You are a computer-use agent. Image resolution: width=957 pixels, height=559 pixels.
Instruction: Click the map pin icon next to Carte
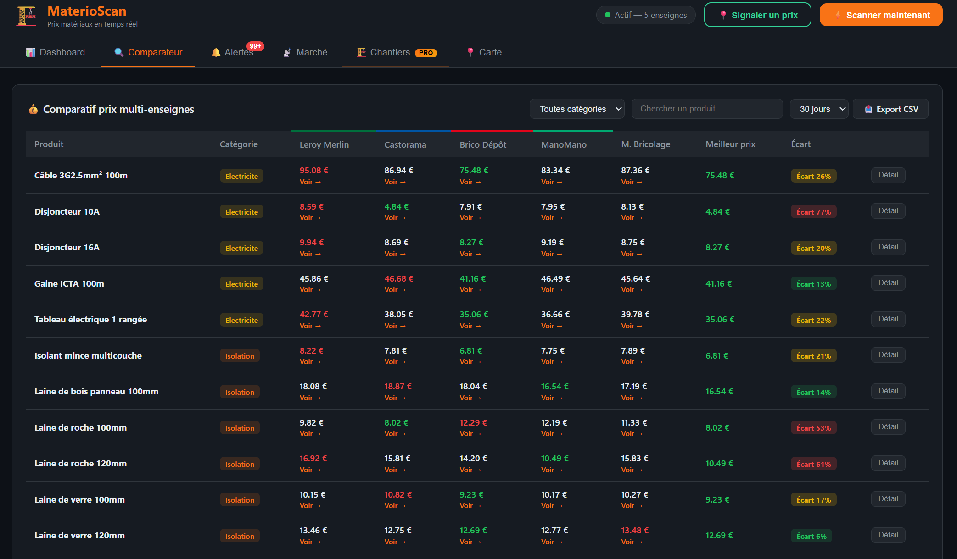pos(470,52)
